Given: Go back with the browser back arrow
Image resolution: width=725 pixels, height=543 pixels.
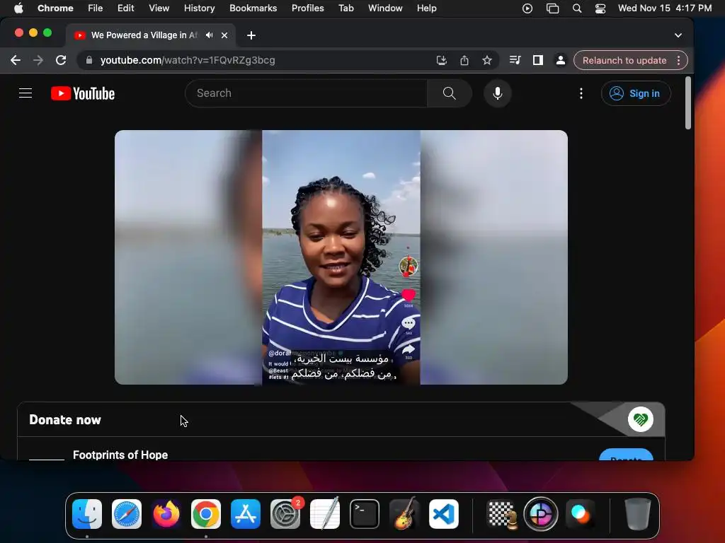Looking at the screenshot, I should 16,60.
